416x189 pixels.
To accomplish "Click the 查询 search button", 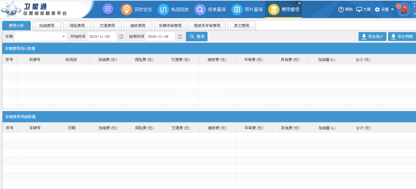I will pyautogui.click(x=197, y=37).
